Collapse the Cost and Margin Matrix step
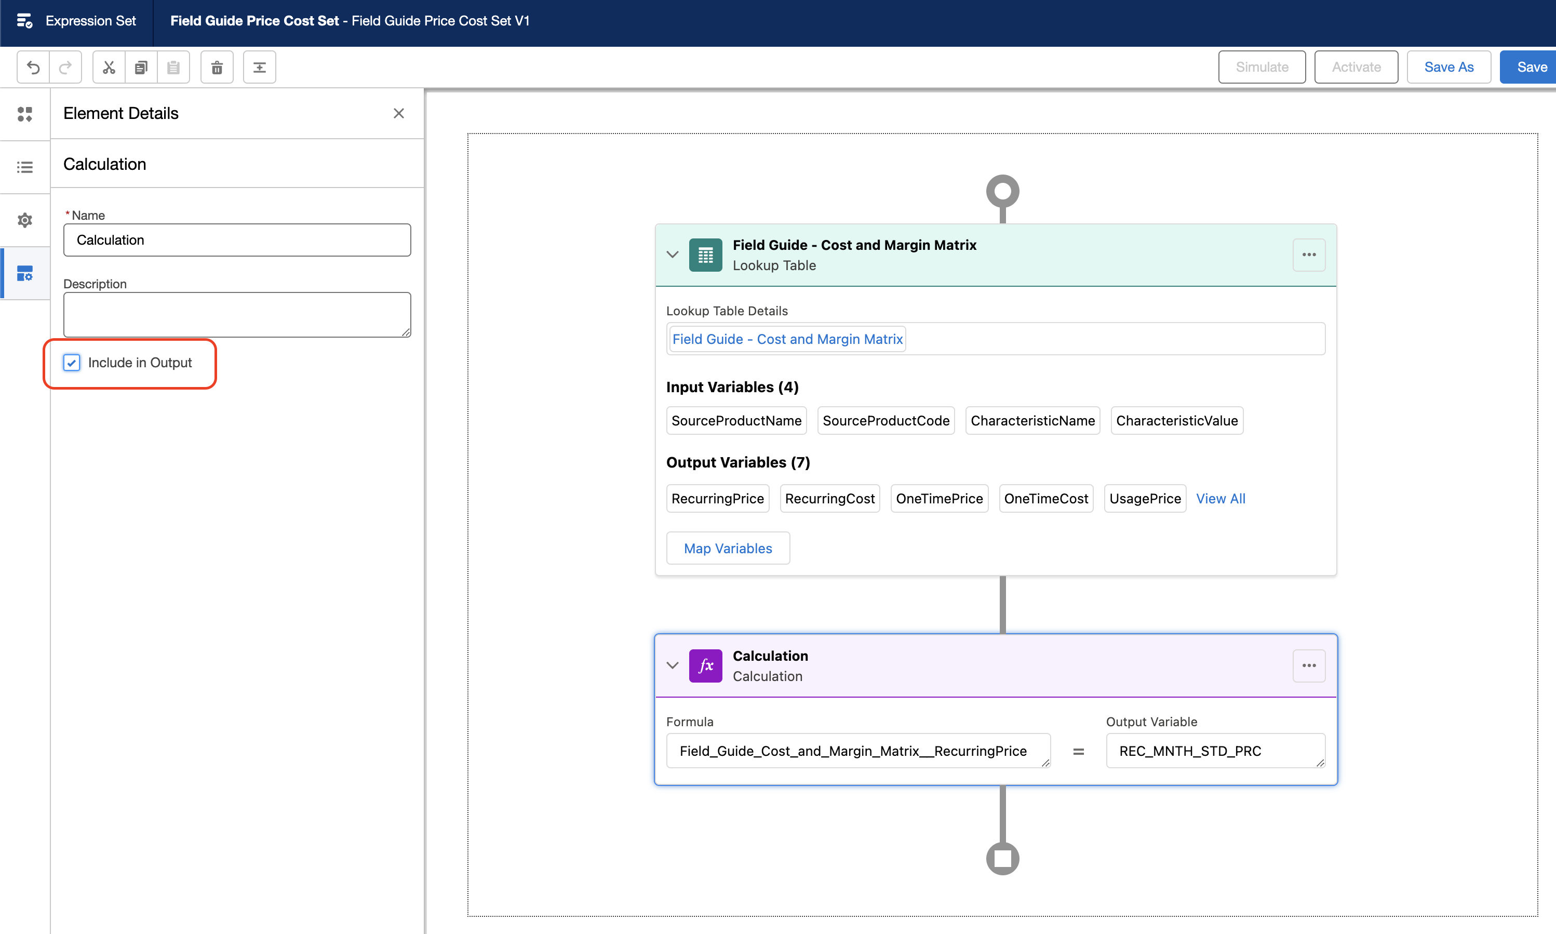 tap(673, 254)
